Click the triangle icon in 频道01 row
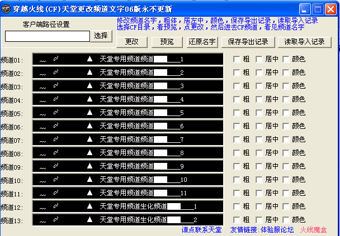Screen dimensions: 340x236 coord(90,59)
